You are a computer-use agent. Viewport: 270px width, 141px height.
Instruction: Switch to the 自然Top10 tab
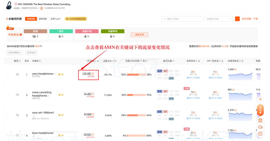point(56,19)
